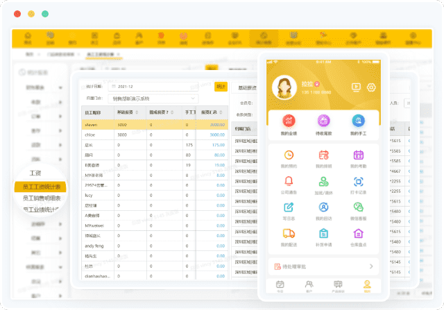Select the andy feng employee row
Image resolution: width=444 pixels, height=310 pixels.
[155, 246]
